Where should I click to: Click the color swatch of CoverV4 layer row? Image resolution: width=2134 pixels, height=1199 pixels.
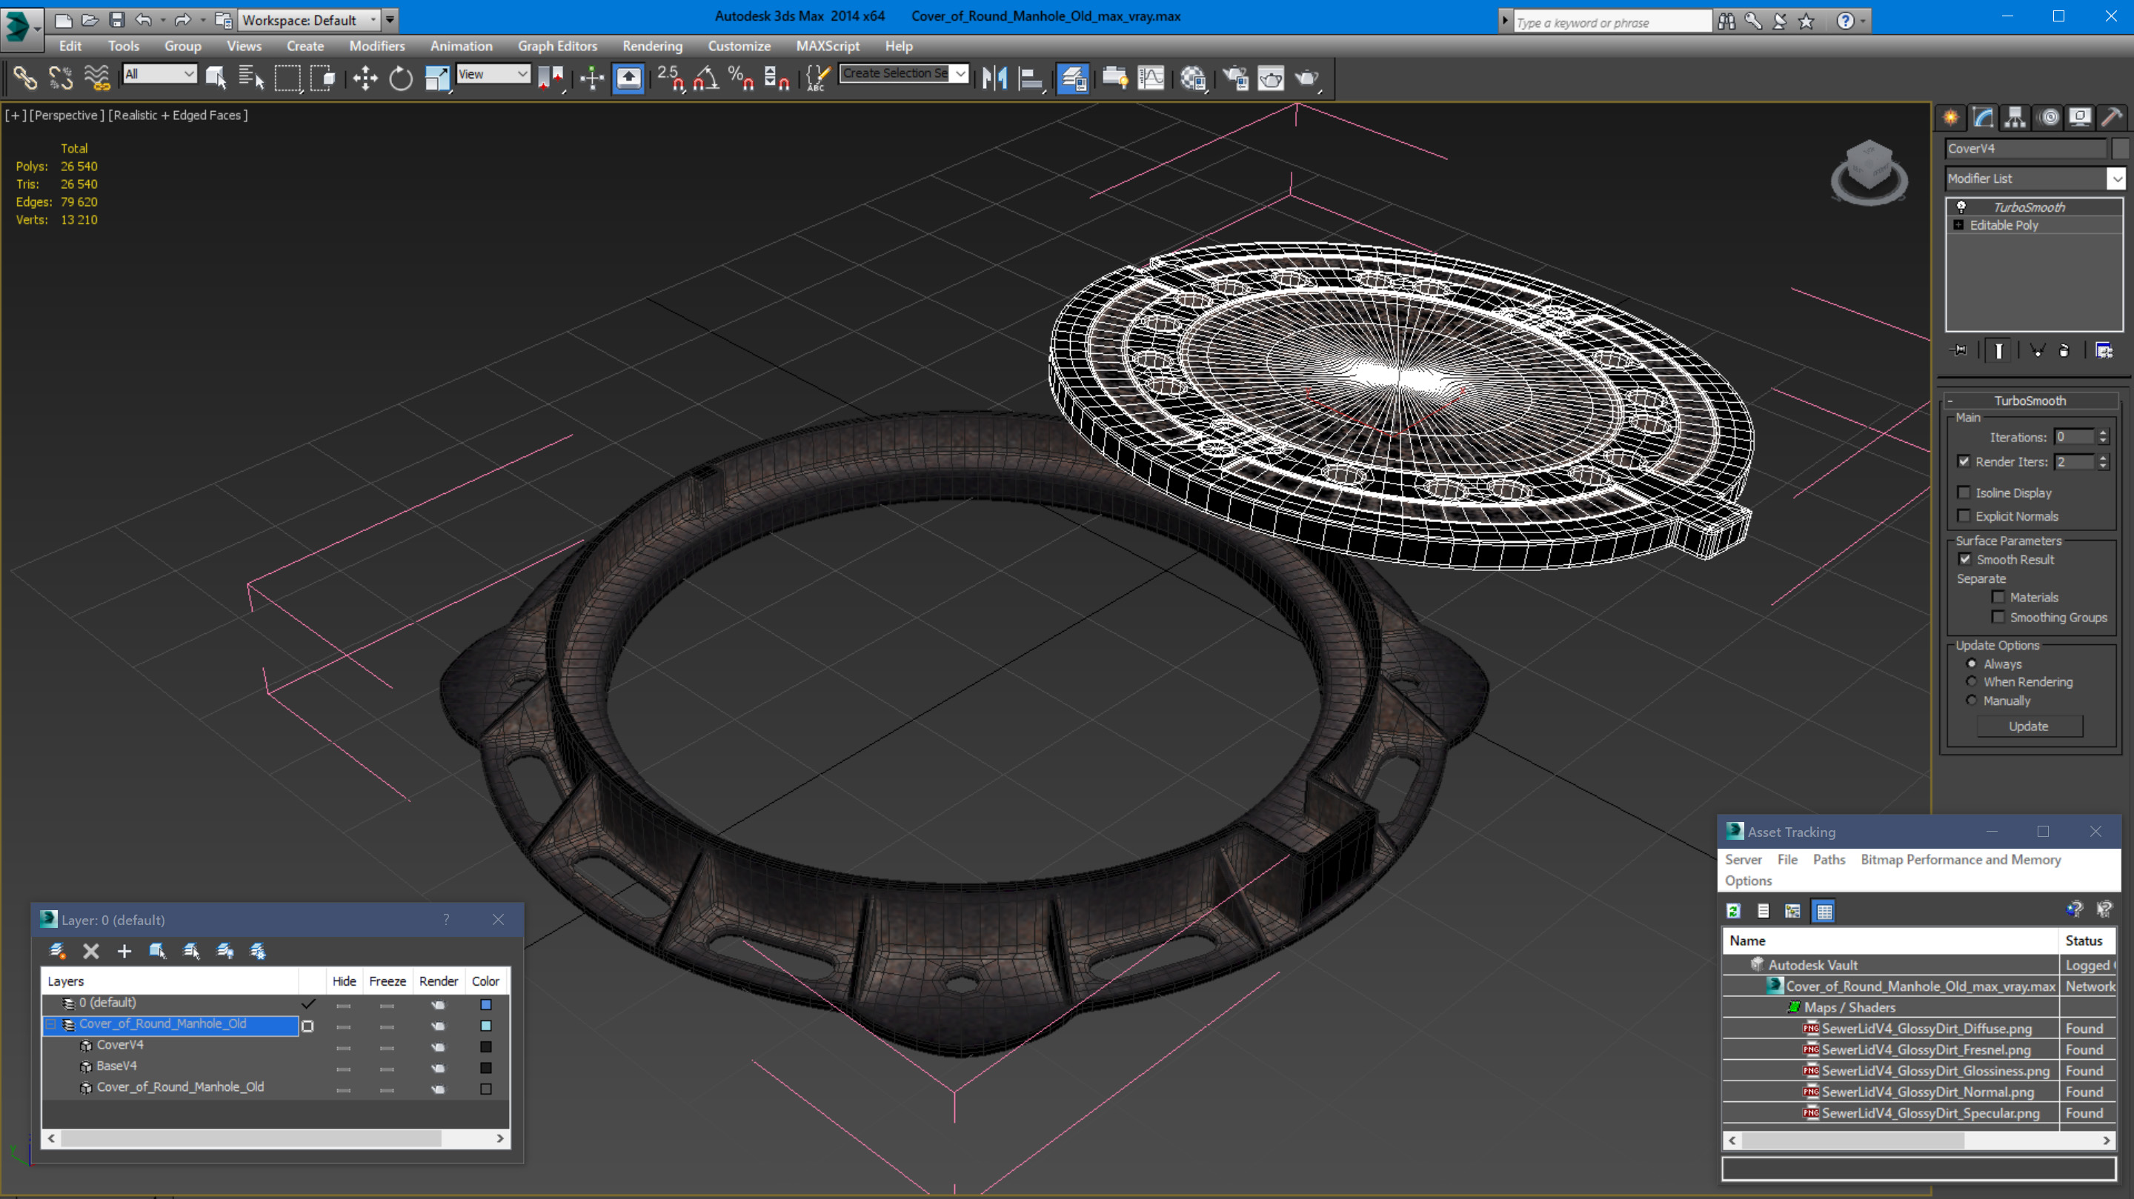point(486,1046)
